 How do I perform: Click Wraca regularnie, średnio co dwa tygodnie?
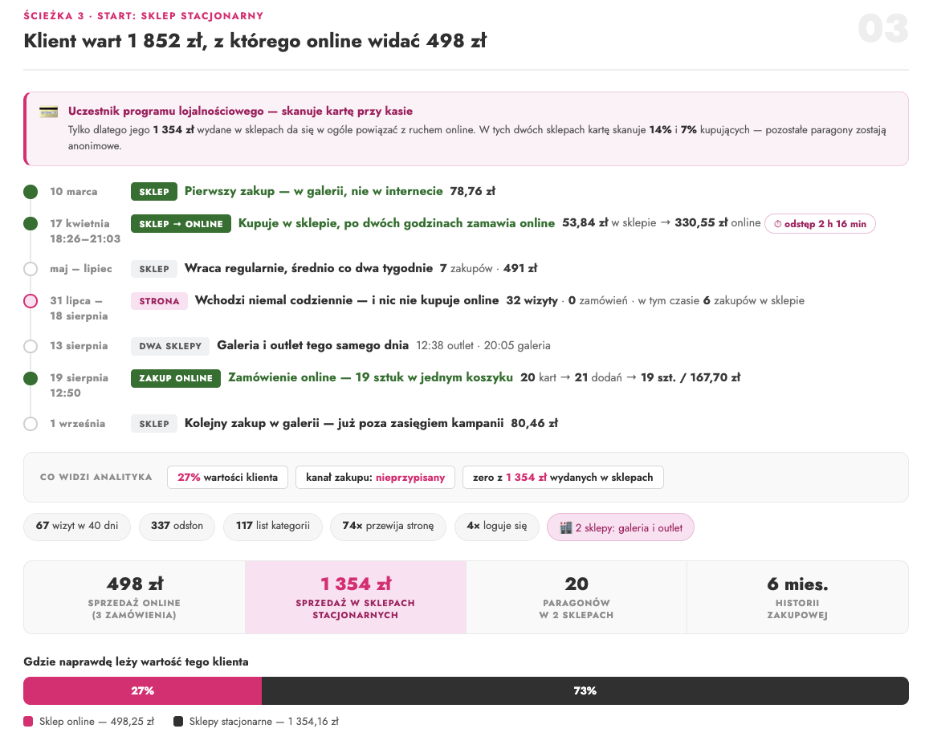(x=308, y=268)
